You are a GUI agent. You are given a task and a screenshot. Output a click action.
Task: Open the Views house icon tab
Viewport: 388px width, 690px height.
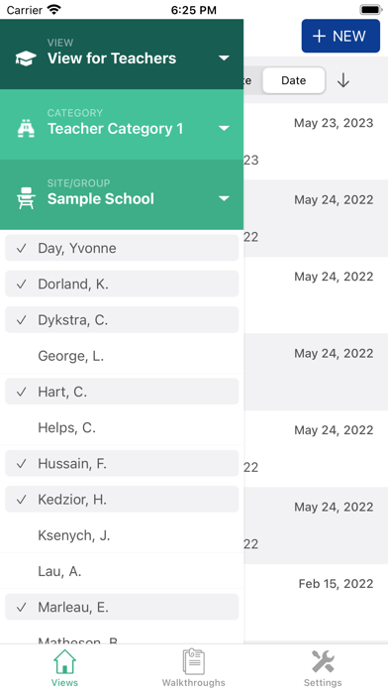pyautogui.click(x=64, y=661)
